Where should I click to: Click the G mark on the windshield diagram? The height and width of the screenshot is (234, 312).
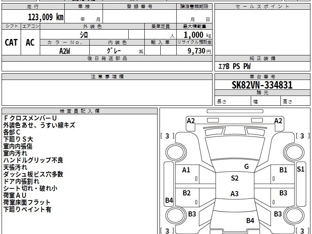click(246, 167)
